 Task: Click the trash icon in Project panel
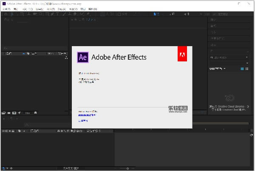pos(36,113)
